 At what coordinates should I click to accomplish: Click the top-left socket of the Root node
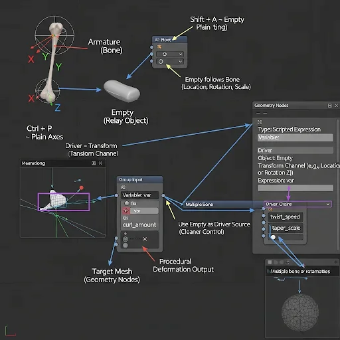(151, 47)
